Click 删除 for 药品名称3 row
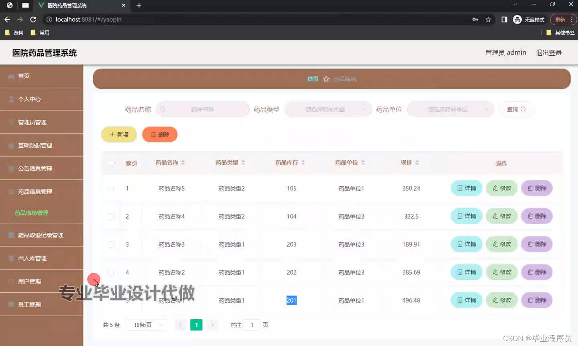Viewport: 578px width, 346px height. click(537, 244)
